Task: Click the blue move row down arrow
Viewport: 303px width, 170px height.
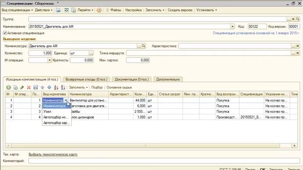Action: tap(49, 87)
